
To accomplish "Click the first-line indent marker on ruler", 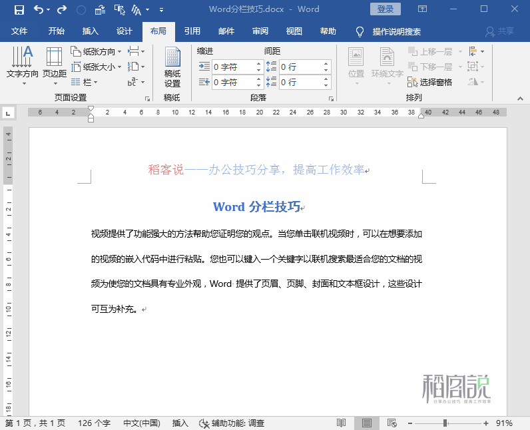I will 91,108.
